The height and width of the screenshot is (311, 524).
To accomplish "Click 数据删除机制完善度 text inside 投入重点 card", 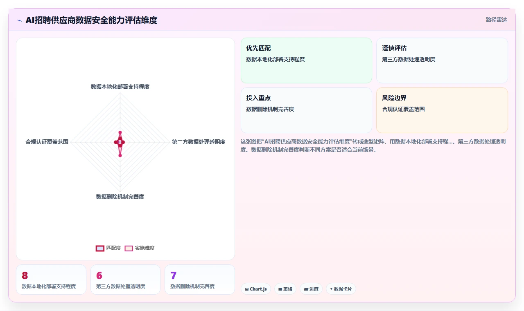I will [270, 109].
